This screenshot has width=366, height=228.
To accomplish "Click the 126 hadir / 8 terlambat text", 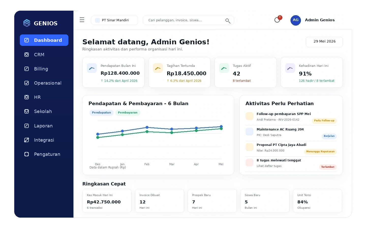I will (317, 81).
